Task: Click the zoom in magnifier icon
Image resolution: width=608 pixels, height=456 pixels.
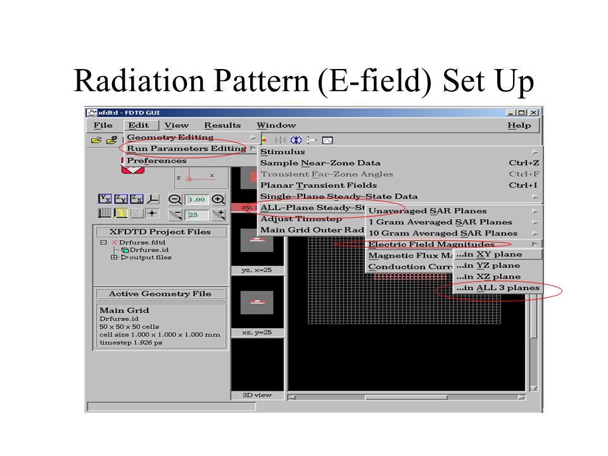Action: [218, 199]
